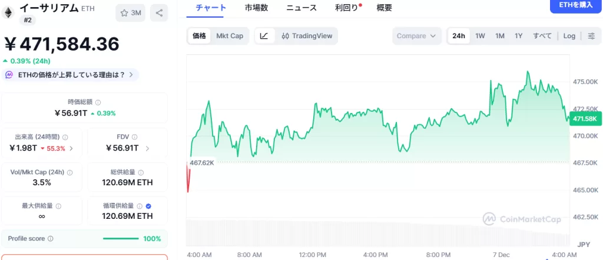Click the info icon beside Profile score
Viewport: 603px width, 260px height.
(51, 239)
